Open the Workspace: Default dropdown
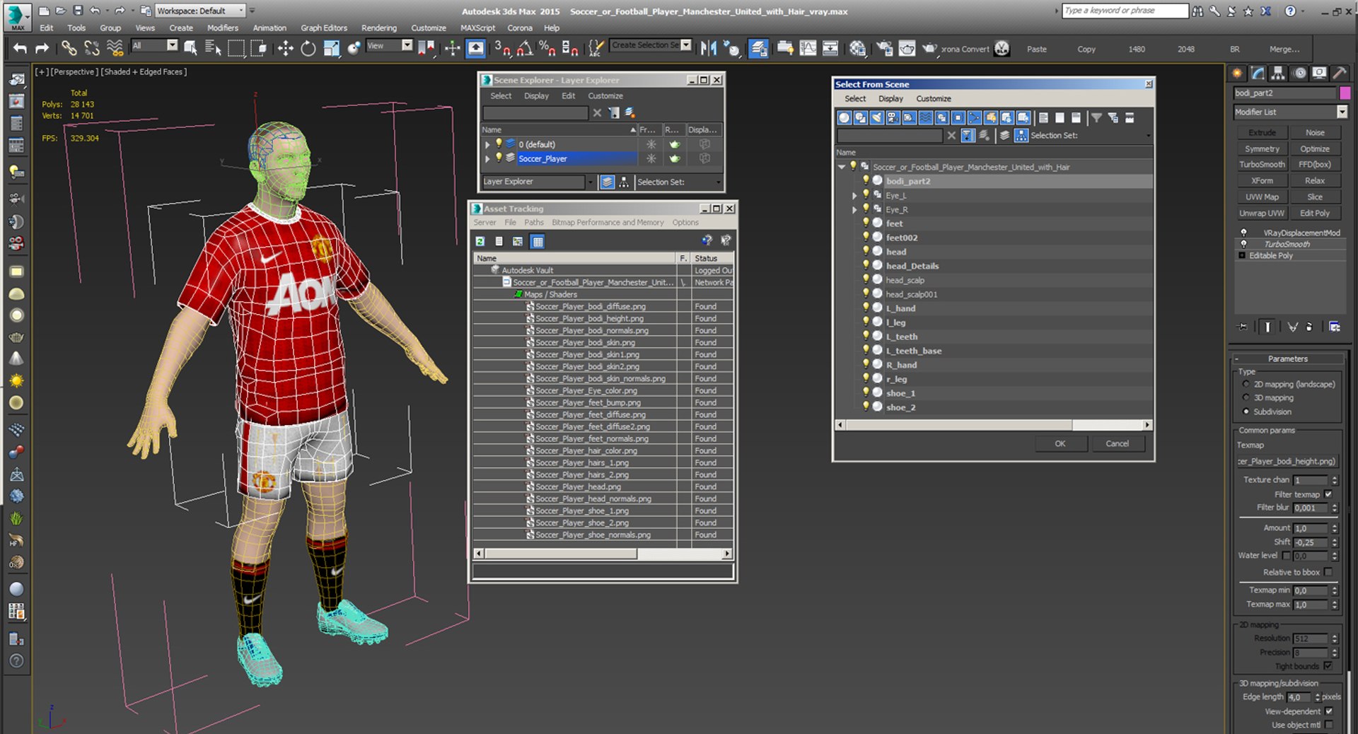Image resolution: width=1358 pixels, height=734 pixels. click(x=200, y=11)
